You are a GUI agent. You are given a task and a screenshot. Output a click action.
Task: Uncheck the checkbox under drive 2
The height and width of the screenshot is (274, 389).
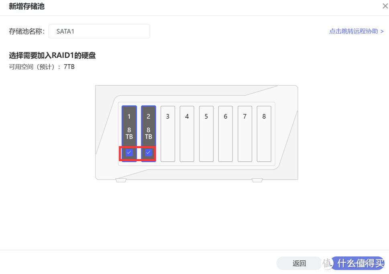[x=148, y=153]
